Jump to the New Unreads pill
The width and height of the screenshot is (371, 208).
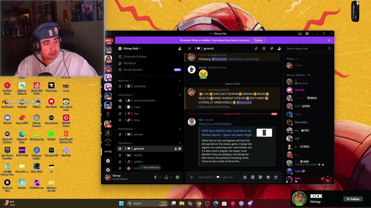click(x=150, y=168)
